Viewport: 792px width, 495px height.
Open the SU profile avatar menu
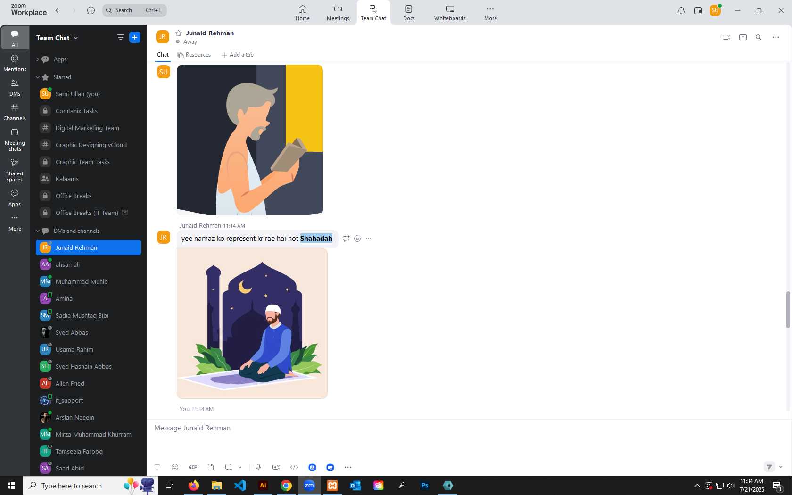pyautogui.click(x=715, y=10)
